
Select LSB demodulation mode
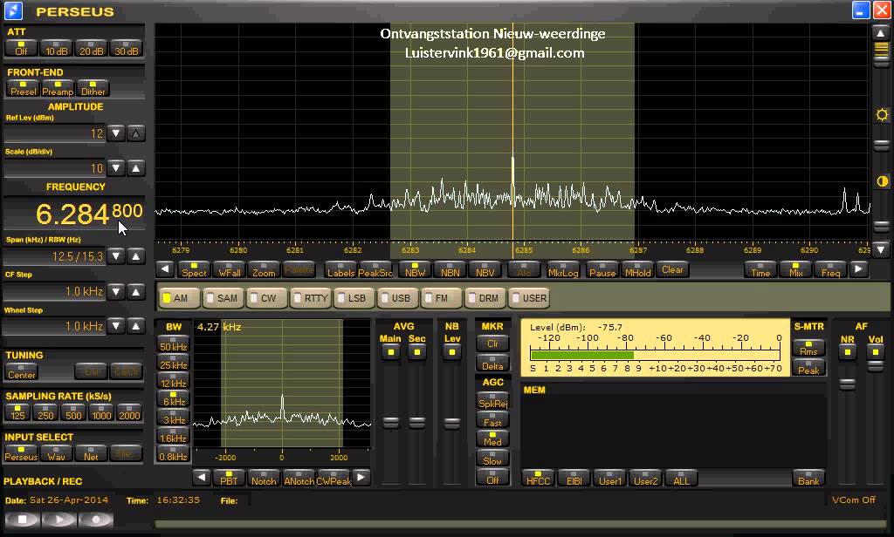(354, 298)
